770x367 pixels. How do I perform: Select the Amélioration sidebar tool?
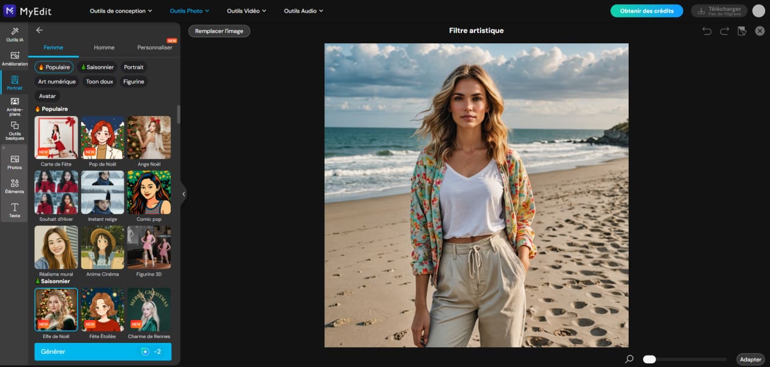[14, 59]
